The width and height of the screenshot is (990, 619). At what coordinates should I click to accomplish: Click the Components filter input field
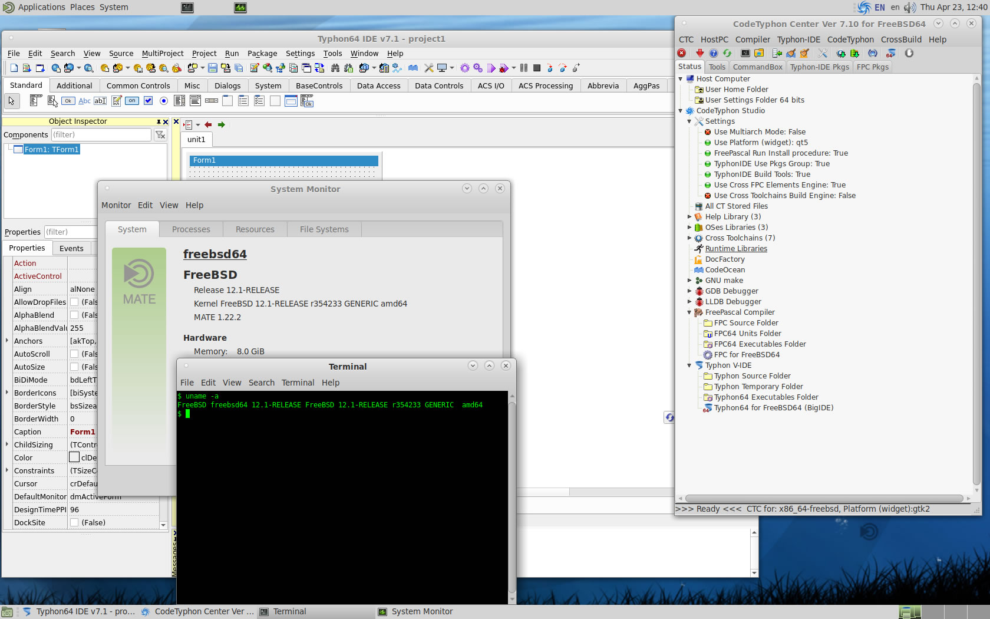click(x=101, y=134)
